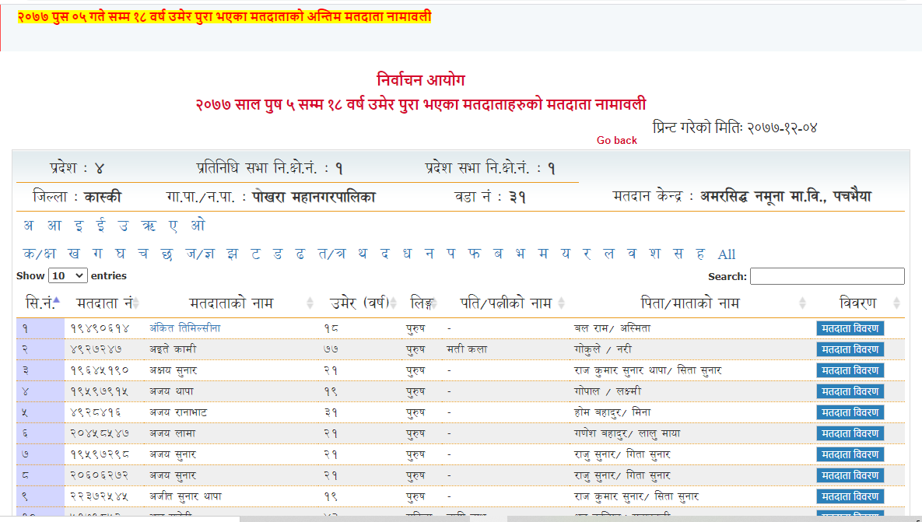
Task: Filter names starting with क/क्ष
Action: tap(40, 254)
